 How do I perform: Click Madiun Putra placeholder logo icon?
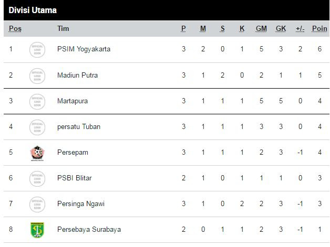tap(37, 76)
